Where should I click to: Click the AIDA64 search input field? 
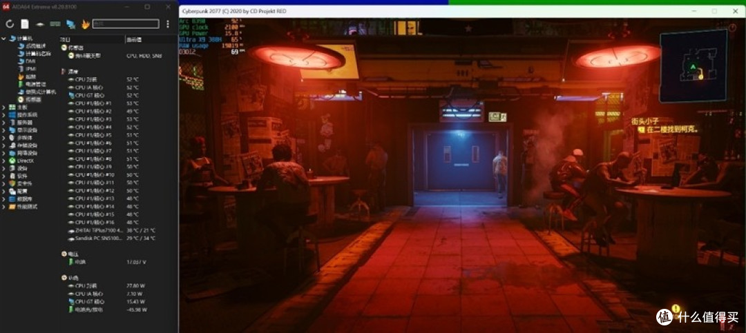click(x=126, y=23)
